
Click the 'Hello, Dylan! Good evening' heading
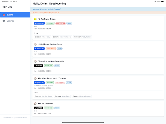[49, 4]
